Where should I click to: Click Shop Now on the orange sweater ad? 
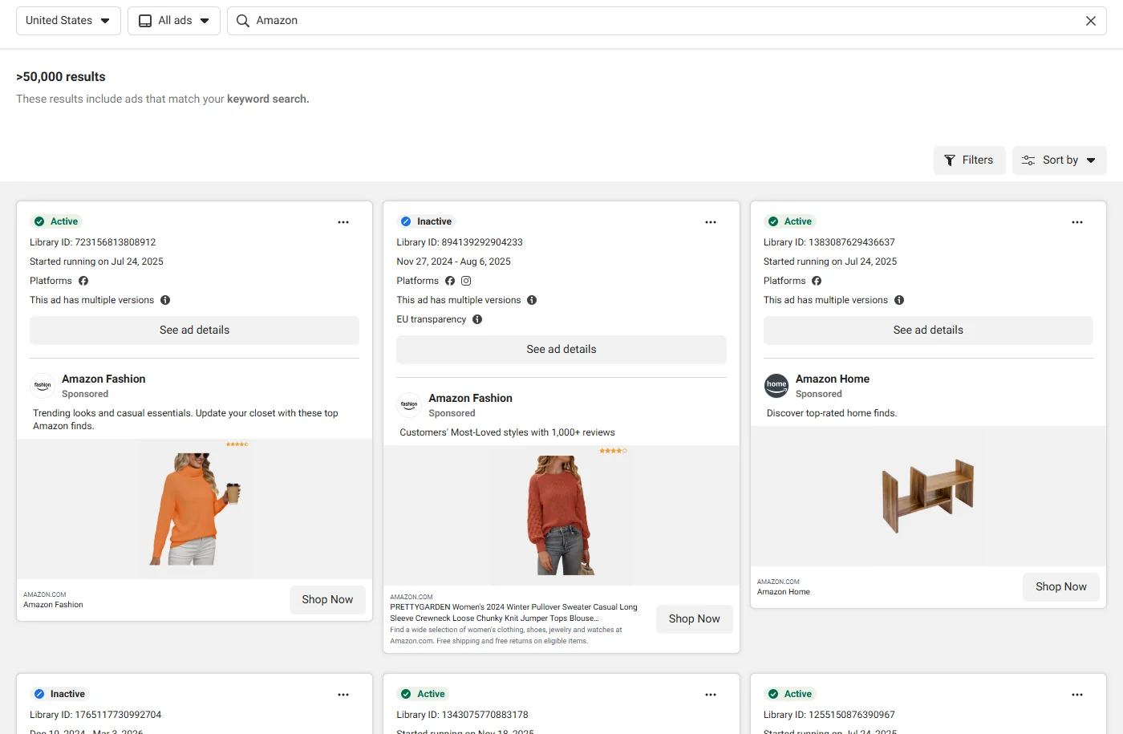pyautogui.click(x=327, y=600)
